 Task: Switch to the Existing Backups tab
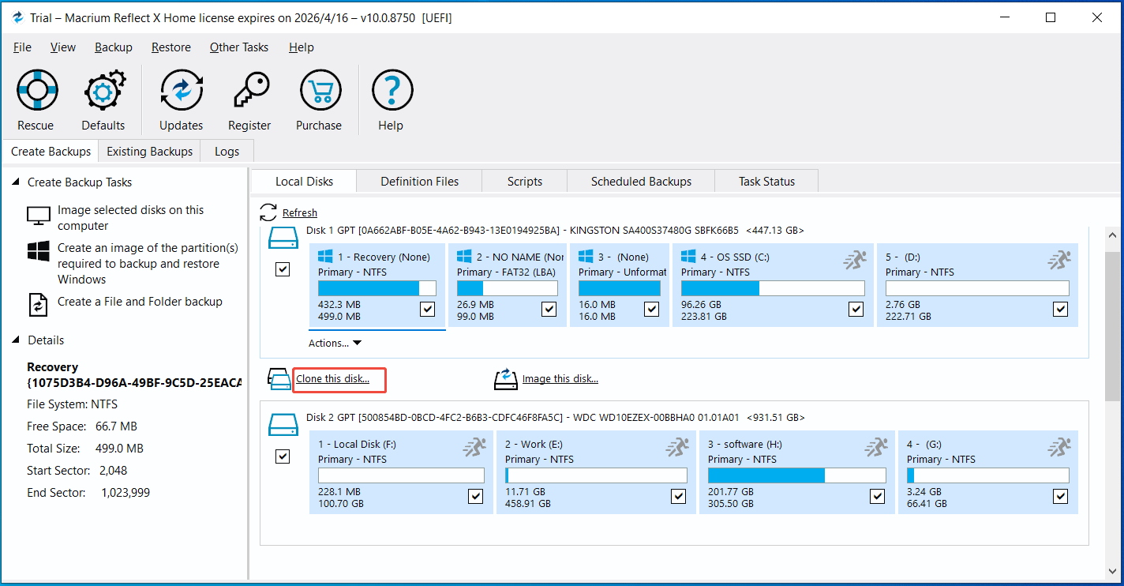(x=148, y=151)
